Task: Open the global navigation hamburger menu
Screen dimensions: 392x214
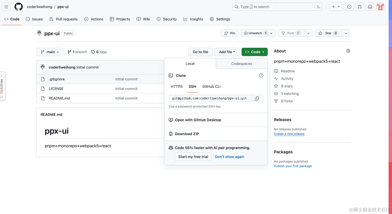Action: click(x=6, y=7)
